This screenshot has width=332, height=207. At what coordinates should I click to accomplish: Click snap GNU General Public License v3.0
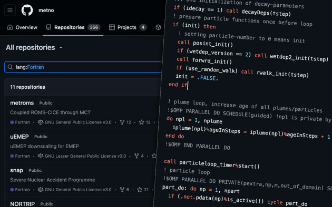tap(74, 190)
